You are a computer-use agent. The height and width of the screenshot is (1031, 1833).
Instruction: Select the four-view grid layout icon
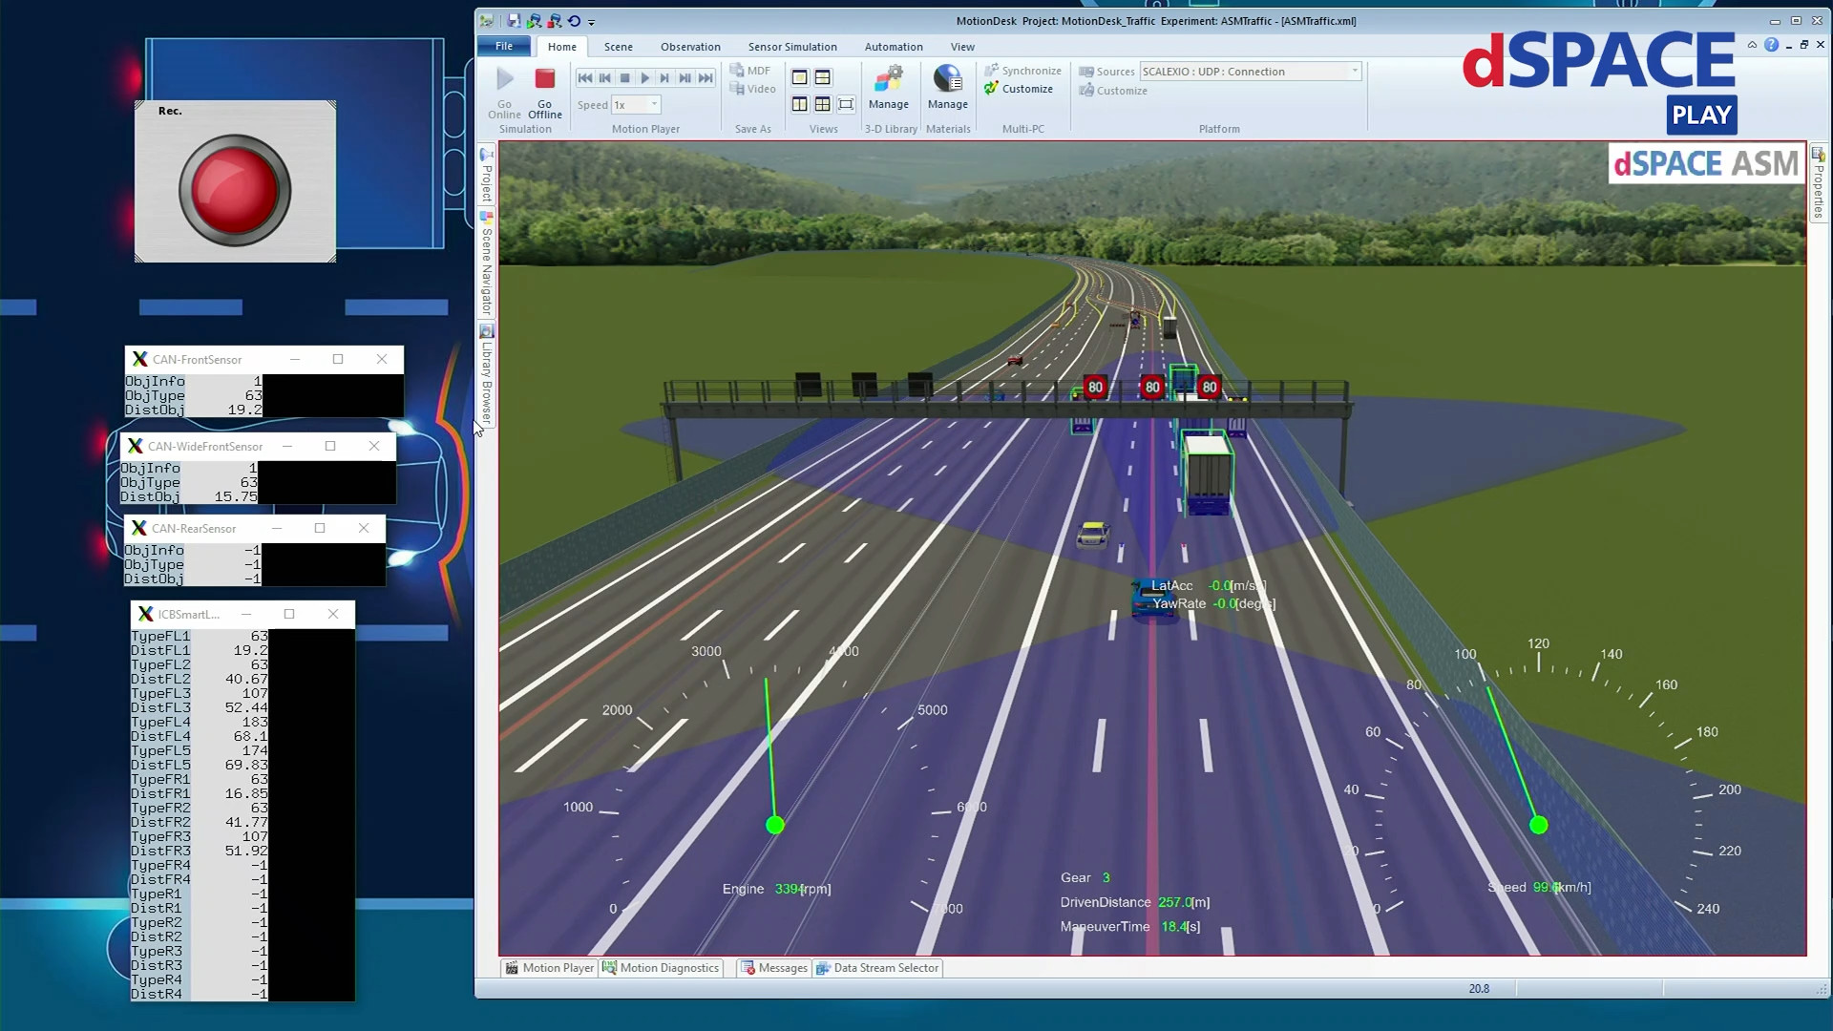pyautogui.click(x=822, y=104)
